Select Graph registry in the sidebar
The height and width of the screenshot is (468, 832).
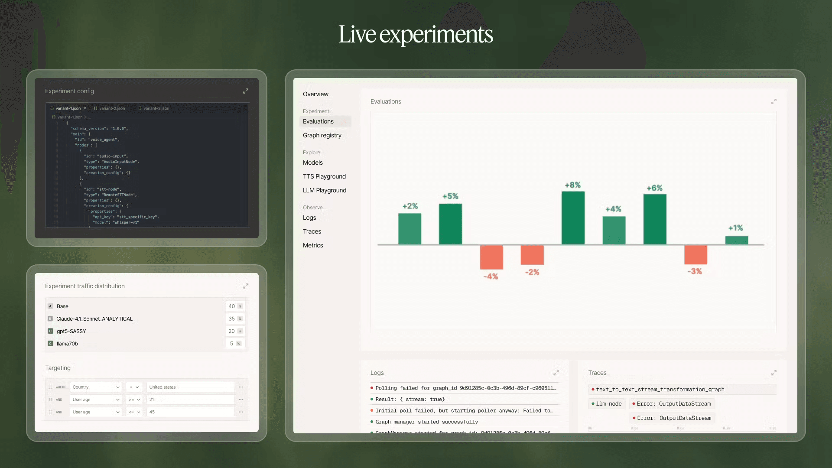point(322,135)
